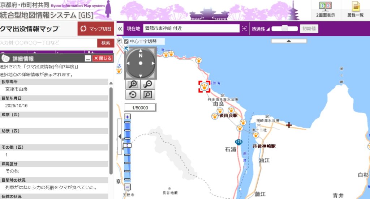Click the address search input field
This screenshot has width=370, height=199.
point(48,43)
